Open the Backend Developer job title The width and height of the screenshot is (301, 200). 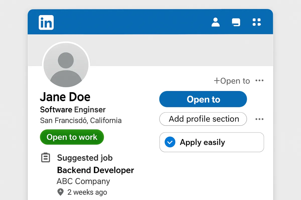coord(96,170)
